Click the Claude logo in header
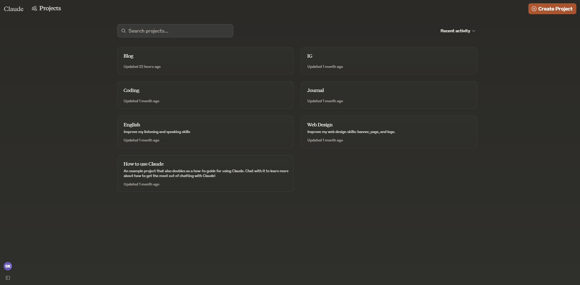 coord(14,9)
